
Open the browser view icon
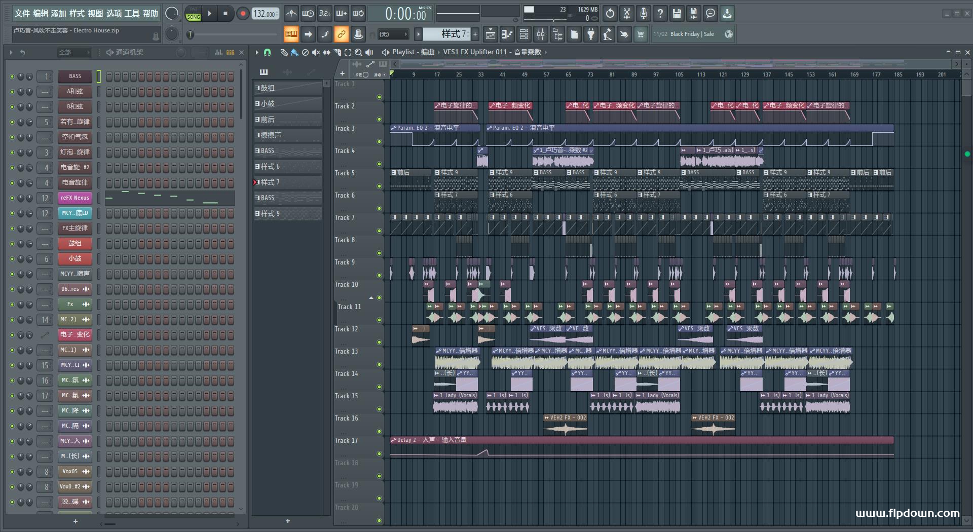point(557,34)
